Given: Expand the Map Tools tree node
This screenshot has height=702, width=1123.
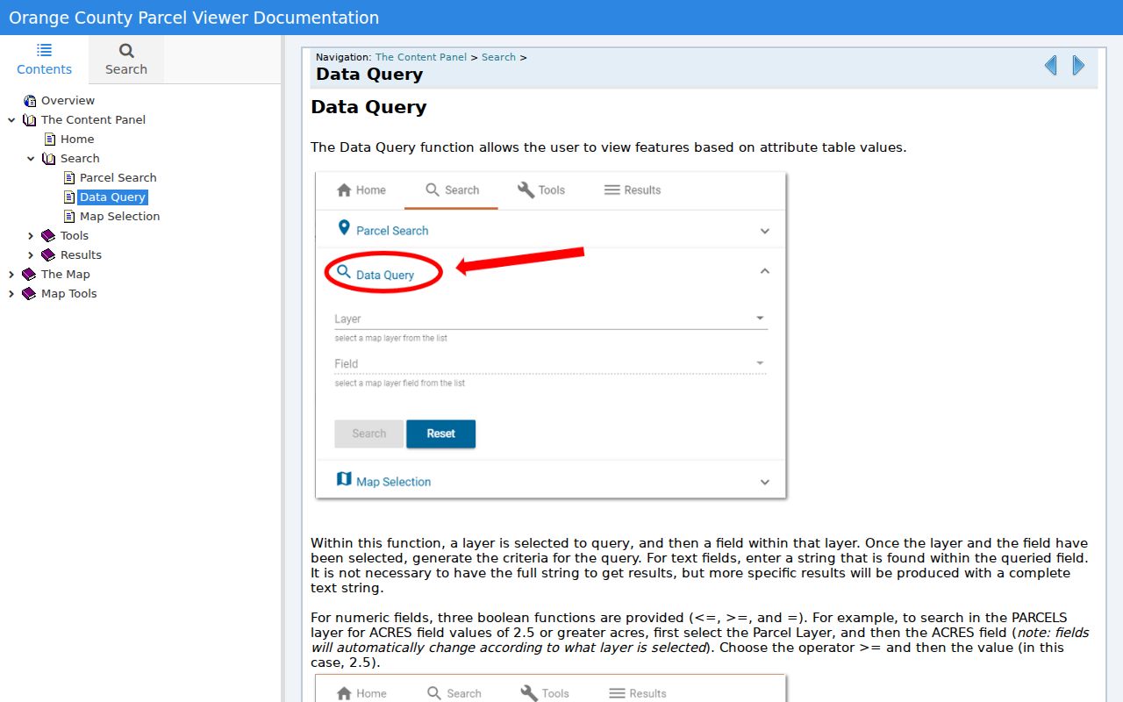Looking at the screenshot, I should (x=11, y=294).
